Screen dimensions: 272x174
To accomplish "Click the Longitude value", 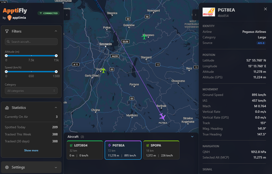I will coord(257,66).
